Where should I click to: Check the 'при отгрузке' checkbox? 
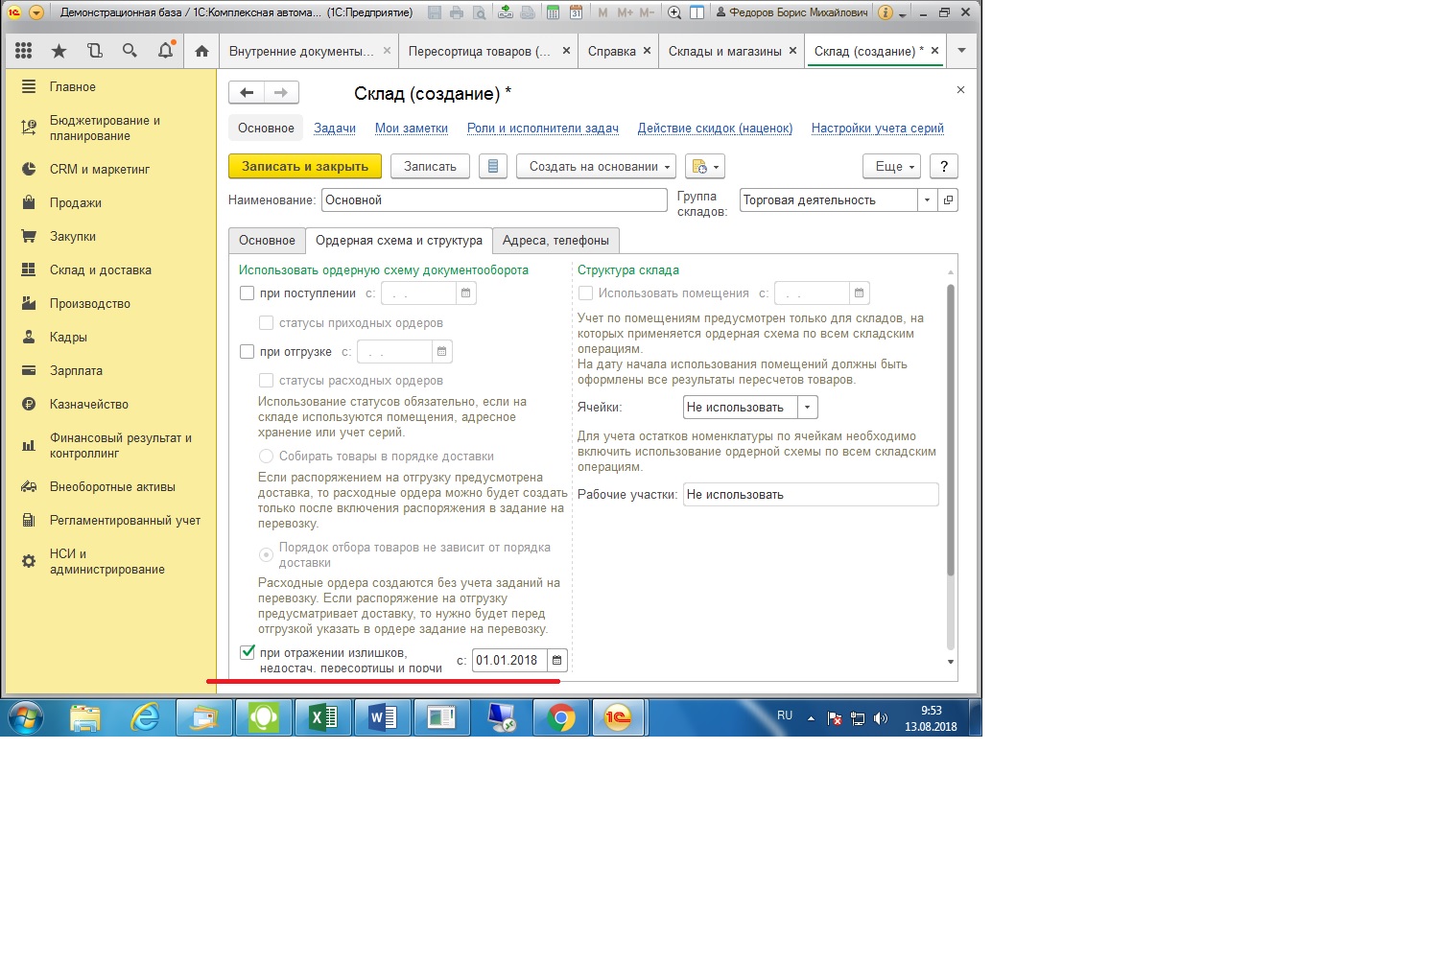248,352
